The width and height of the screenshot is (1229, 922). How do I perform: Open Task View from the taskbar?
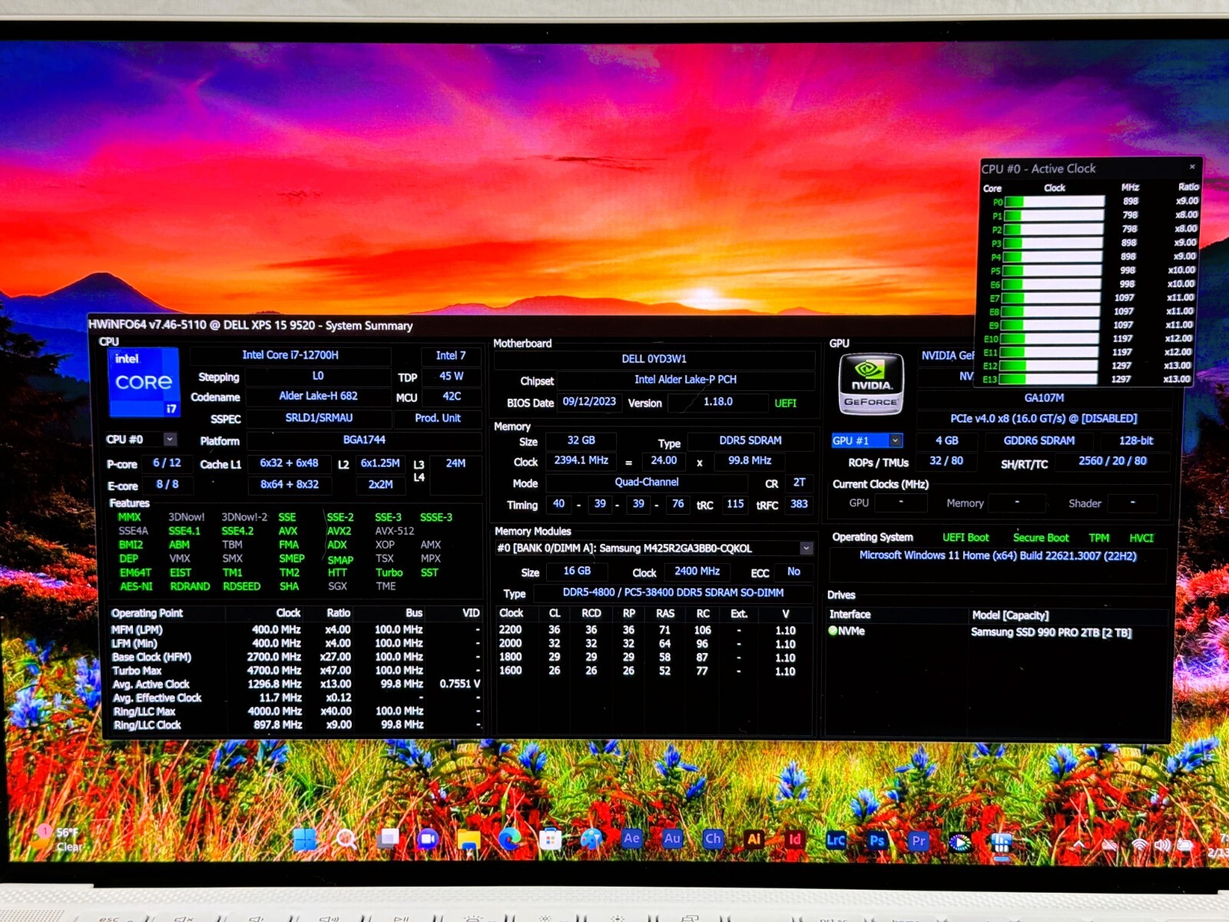[x=388, y=839]
